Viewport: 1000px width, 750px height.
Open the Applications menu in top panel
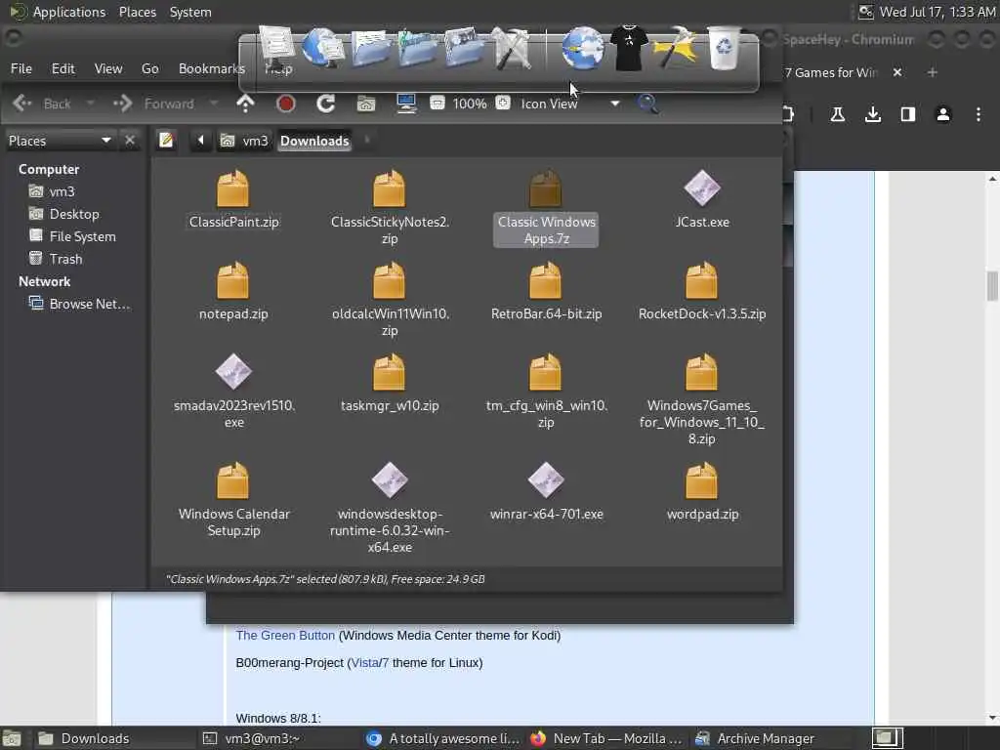(69, 12)
